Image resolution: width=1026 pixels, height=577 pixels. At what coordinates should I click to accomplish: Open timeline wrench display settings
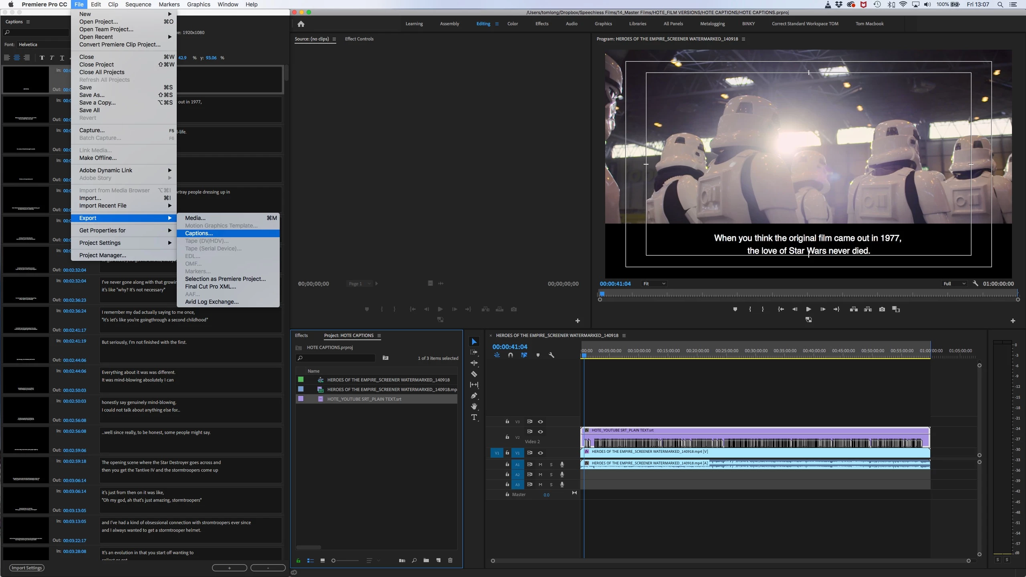click(551, 355)
